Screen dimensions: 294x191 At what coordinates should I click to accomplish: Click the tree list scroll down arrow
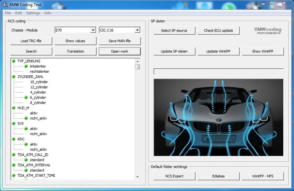pos(137,177)
